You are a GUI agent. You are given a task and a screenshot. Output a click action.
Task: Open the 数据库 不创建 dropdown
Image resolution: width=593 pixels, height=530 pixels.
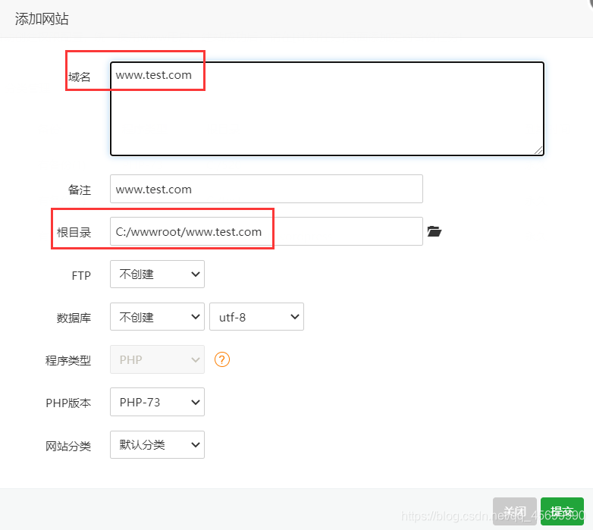tap(157, 317)
